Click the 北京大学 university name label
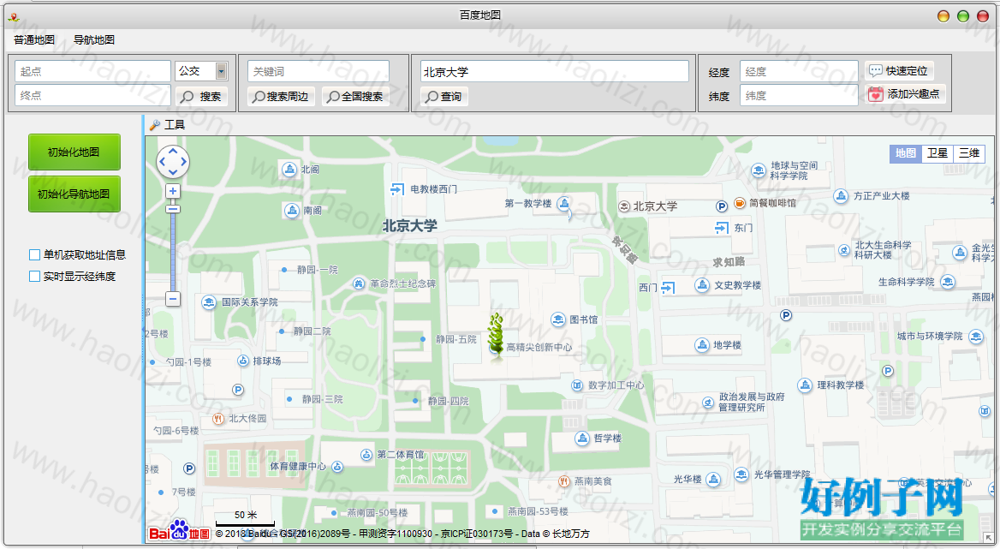1000x549 pixels. [x=410, y=226]
